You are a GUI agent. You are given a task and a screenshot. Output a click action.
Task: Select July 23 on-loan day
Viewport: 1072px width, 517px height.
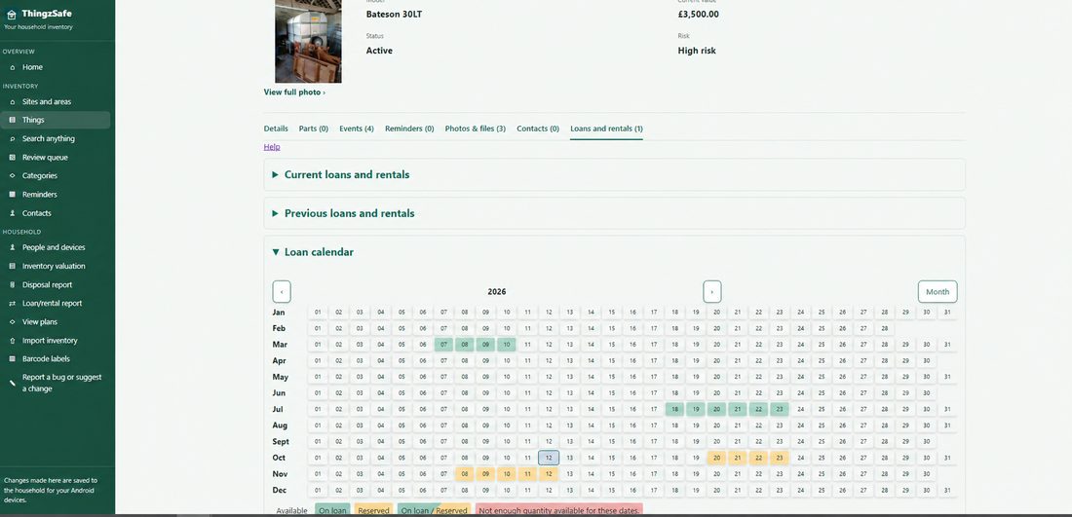click(x=780, y=409)
